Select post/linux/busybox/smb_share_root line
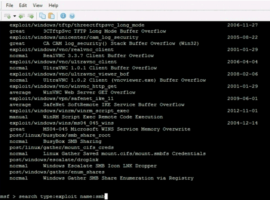 click(60, 136)
